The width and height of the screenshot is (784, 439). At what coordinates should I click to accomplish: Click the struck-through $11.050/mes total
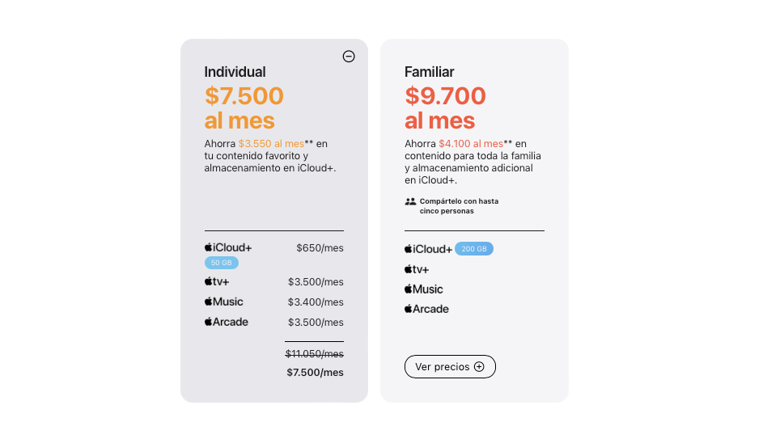[315, 354]
